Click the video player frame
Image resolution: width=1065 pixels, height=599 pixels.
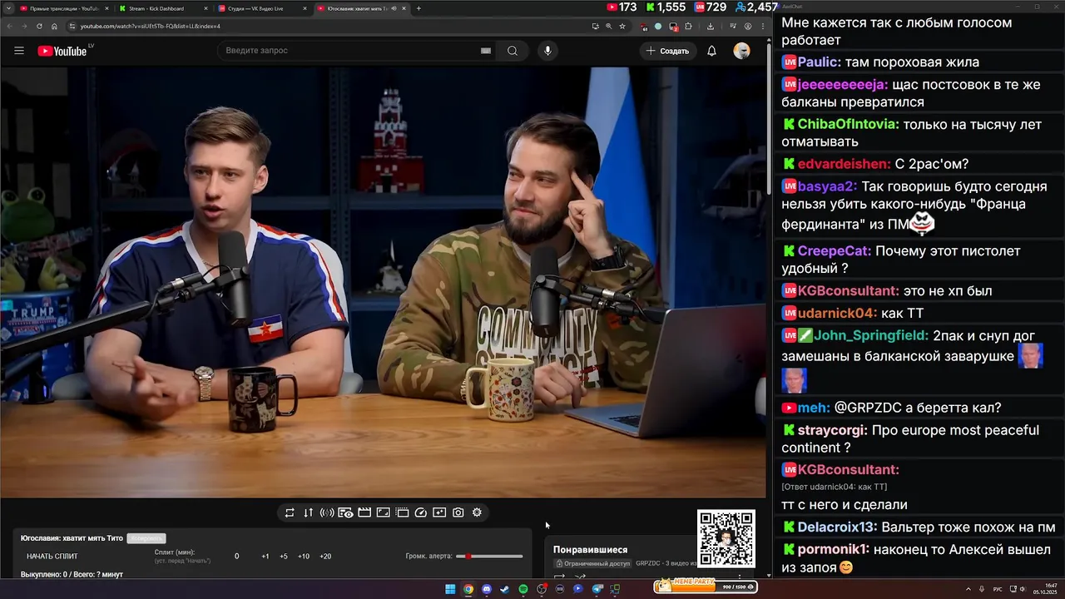[x=383, y=281]
